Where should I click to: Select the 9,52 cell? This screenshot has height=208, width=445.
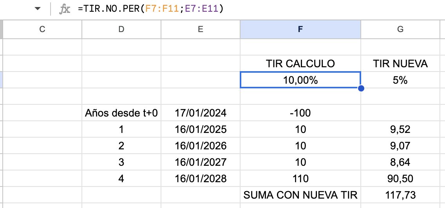point(400,129)
